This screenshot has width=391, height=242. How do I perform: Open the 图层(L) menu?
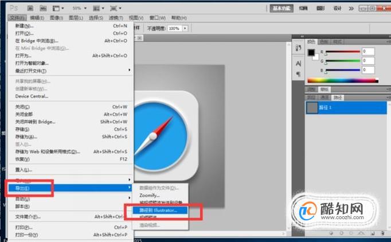pos(76,18)
